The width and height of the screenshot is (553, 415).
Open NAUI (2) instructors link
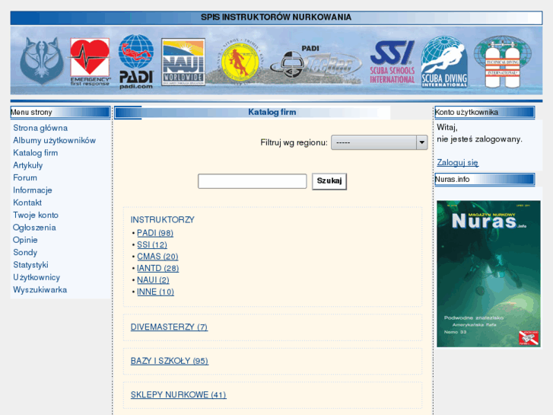(153, 280)
